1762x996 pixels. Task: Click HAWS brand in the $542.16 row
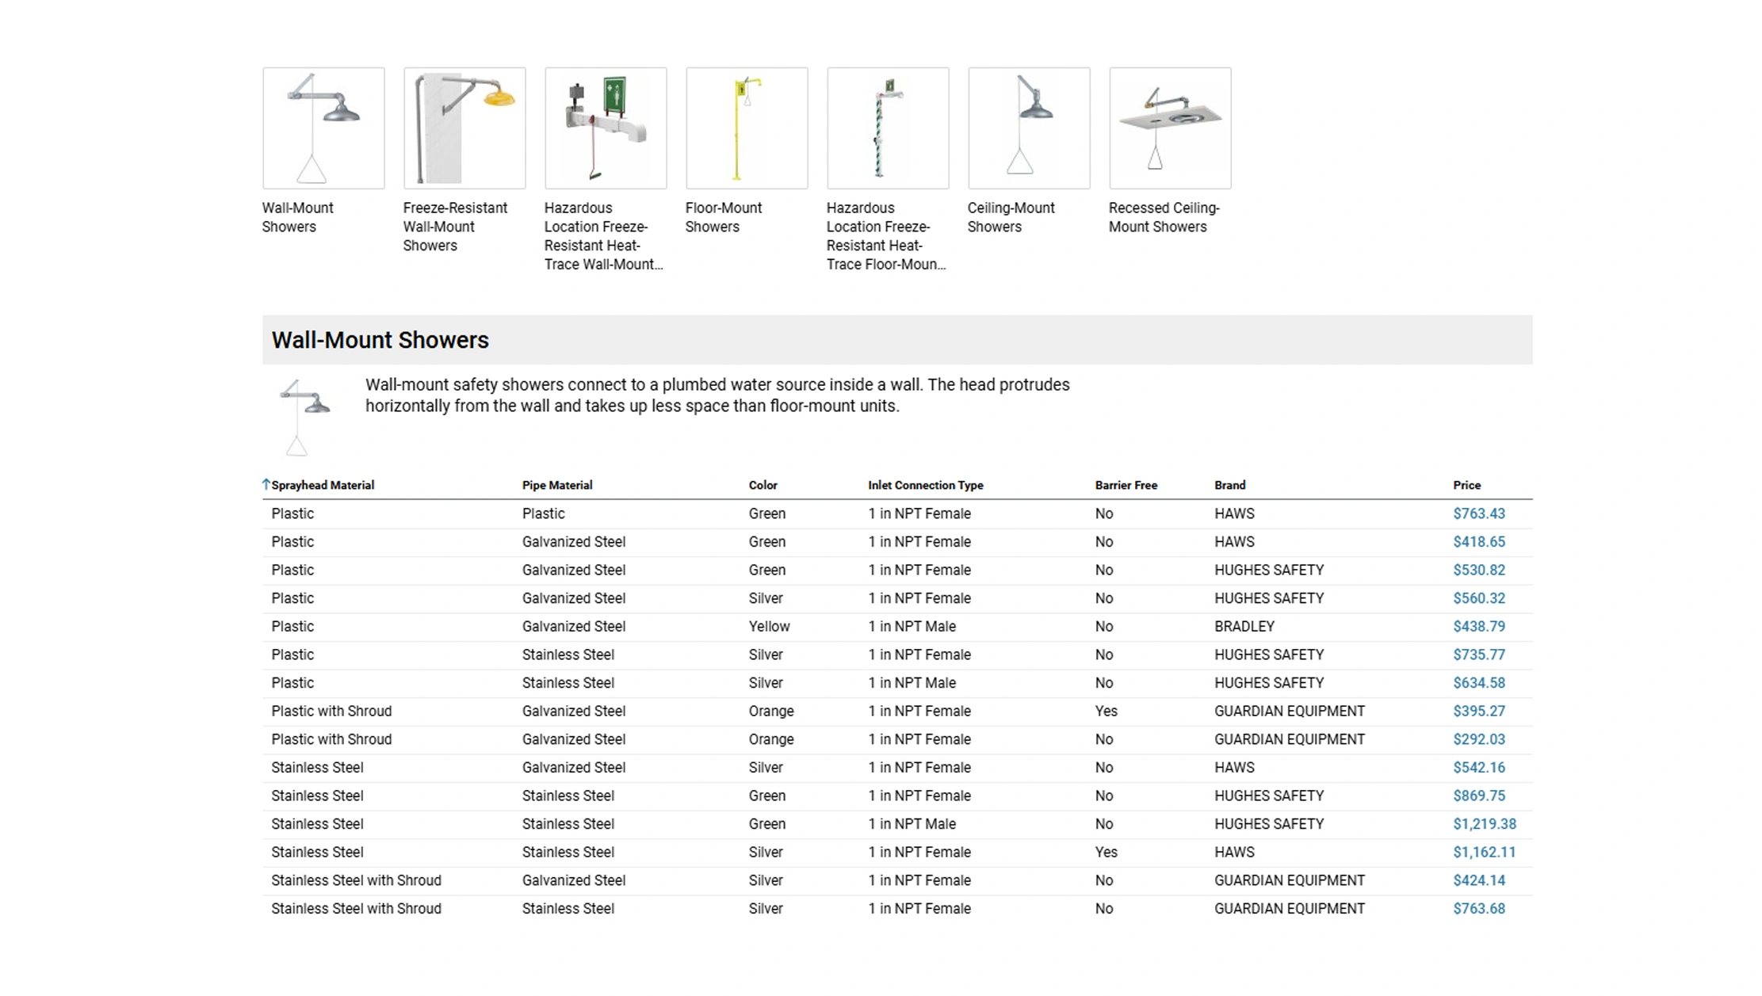pyautogui.click(x=1235, y=767)
